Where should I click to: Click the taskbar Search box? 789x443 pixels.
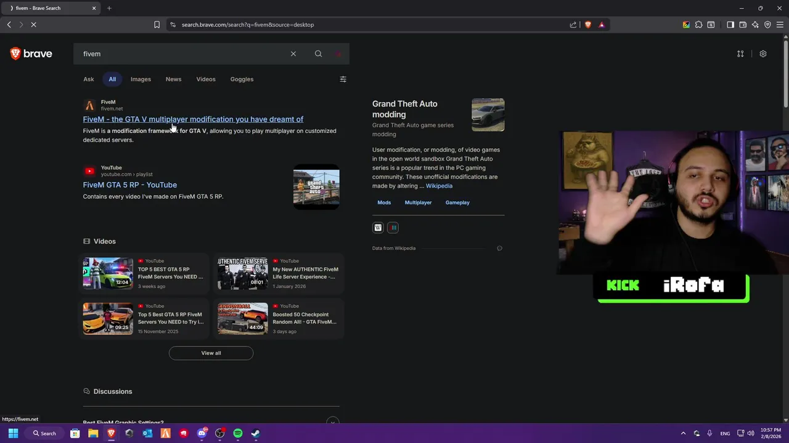pyautogui.click(x=44, y=433)
